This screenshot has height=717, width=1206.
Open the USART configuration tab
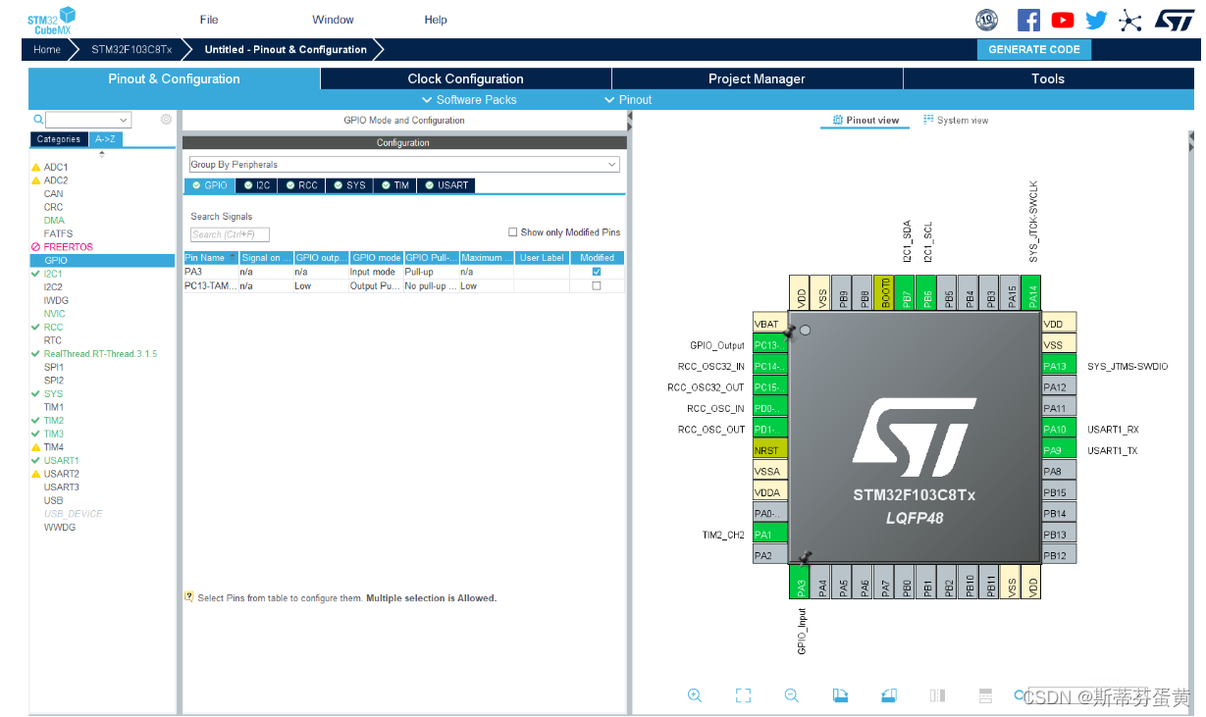click(x=446, y=185)
